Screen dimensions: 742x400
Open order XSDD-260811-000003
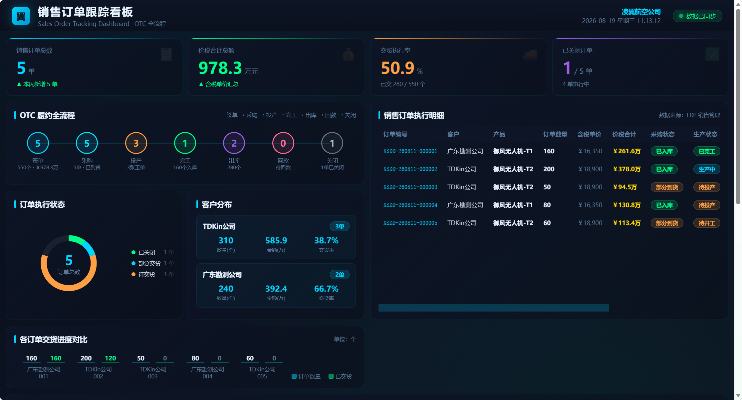pos(410,187)
